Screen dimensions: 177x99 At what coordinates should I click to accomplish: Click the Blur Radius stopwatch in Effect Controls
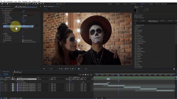4,12
